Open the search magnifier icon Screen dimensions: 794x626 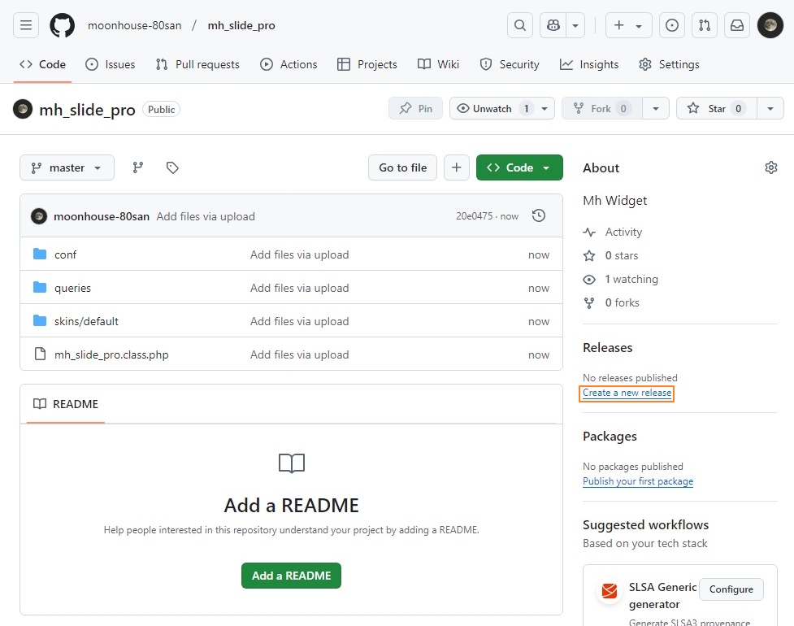[520, 25]
